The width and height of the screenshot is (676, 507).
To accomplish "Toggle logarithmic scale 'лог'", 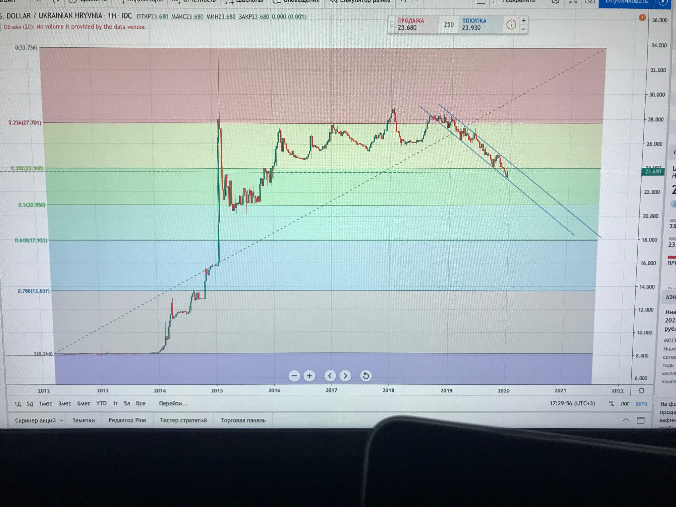I will click(625, 403).
